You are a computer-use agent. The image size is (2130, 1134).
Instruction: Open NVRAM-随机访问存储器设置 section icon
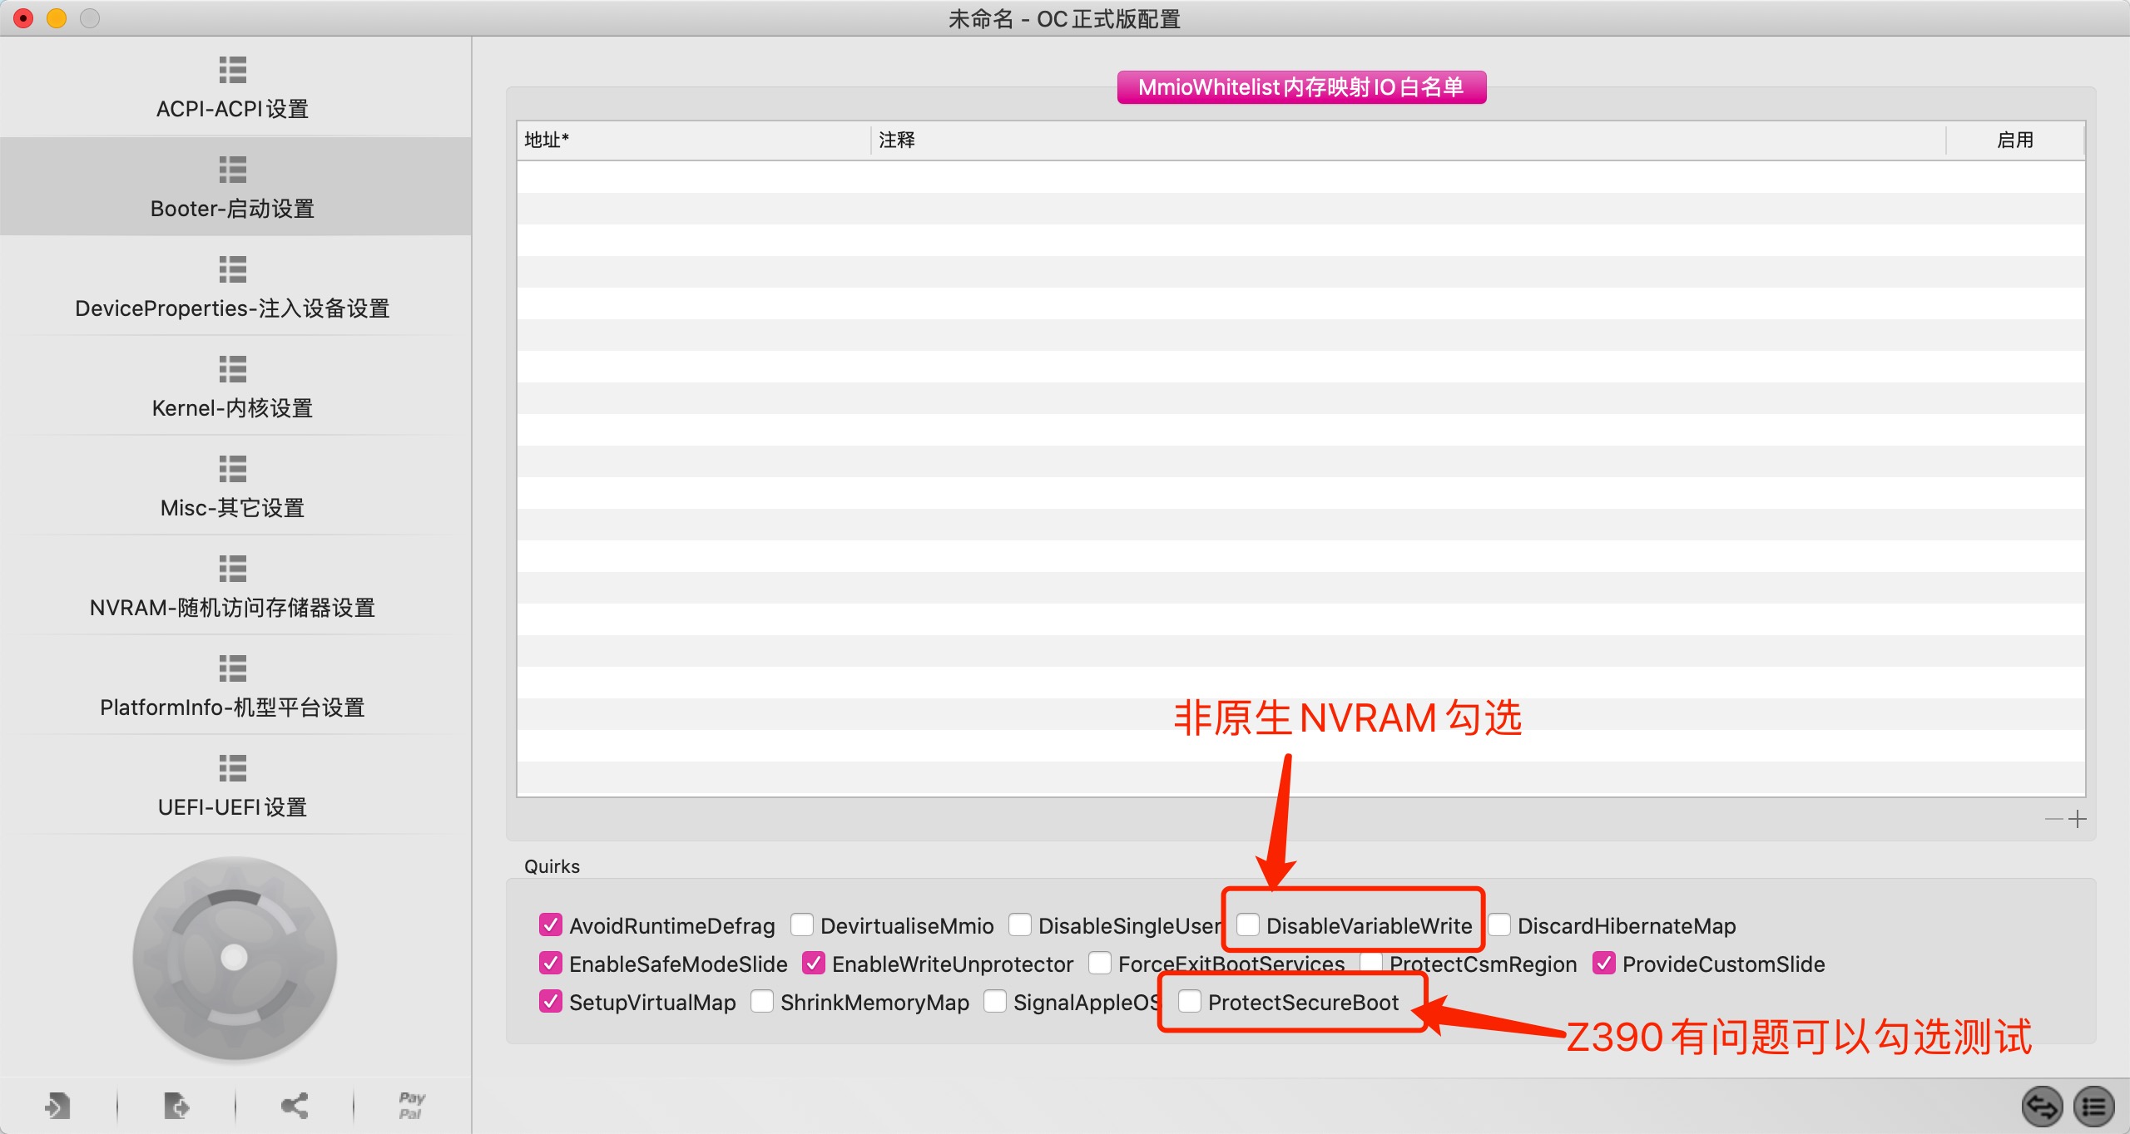[233, 569]
